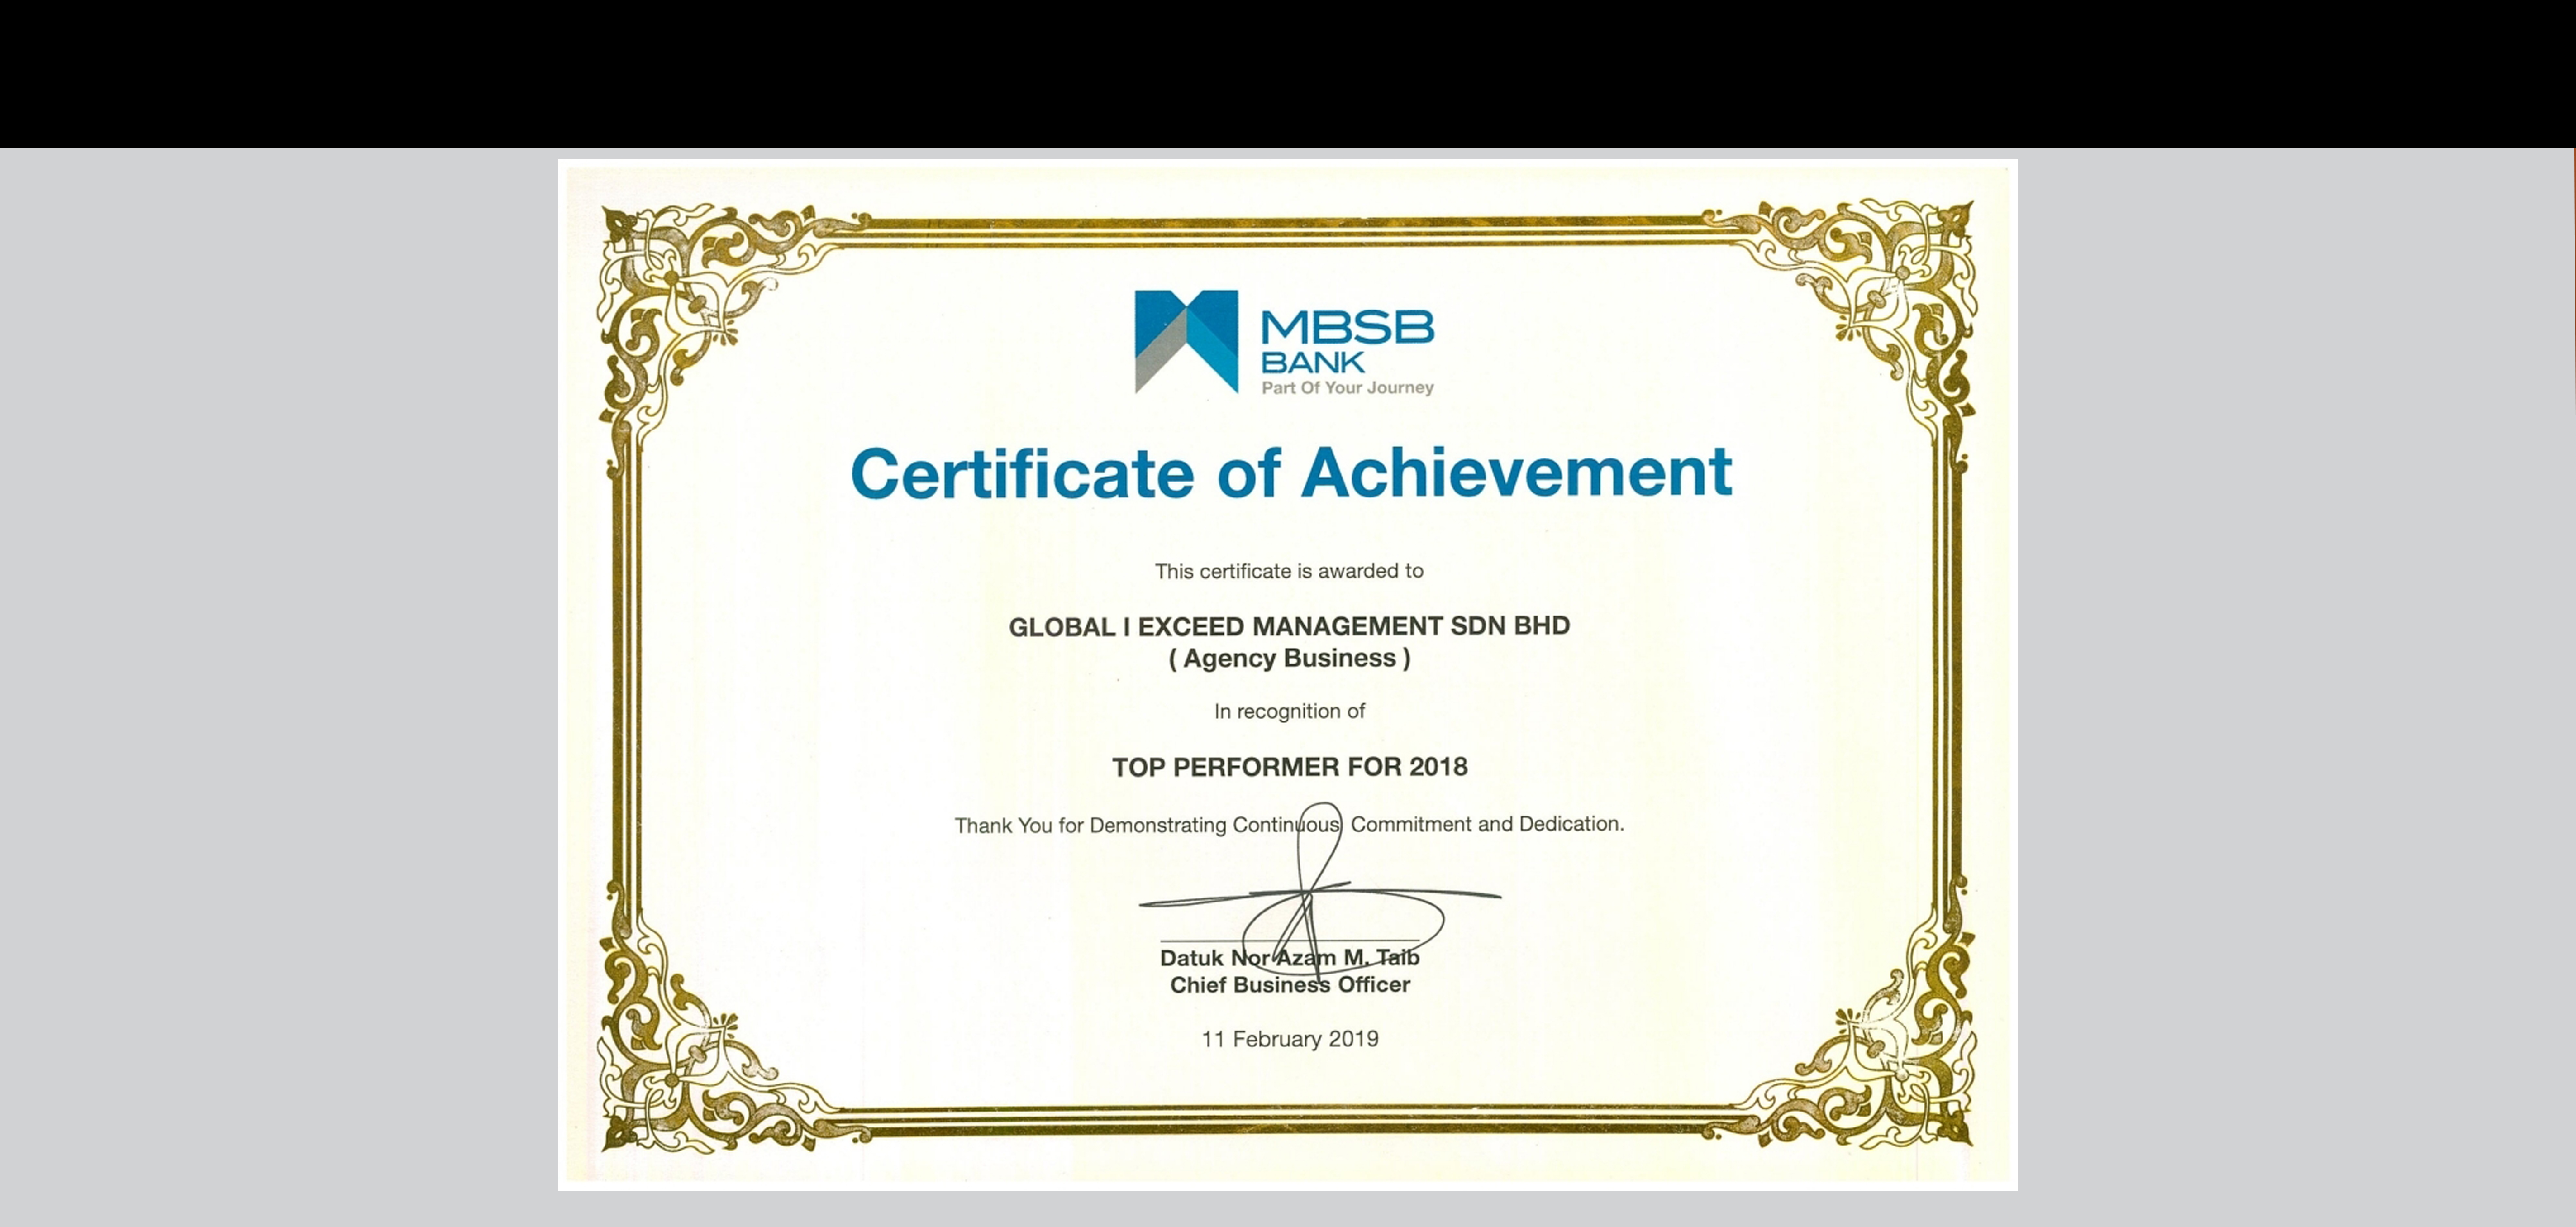Image resolution: width=2576 pixels, height=1227 pixels.
Task: Click the 'Chief Business Officer' title
Action: [x=1289, y=985]
